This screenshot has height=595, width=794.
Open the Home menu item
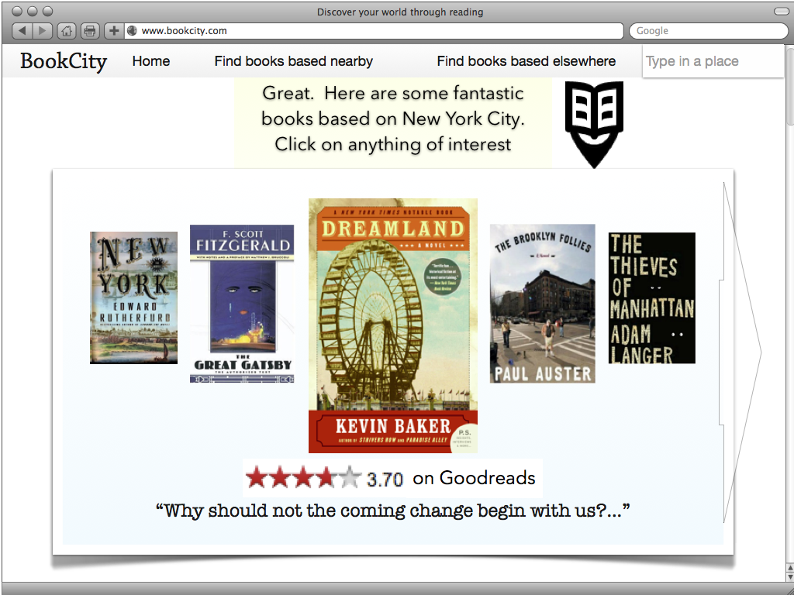coord(151,61)
